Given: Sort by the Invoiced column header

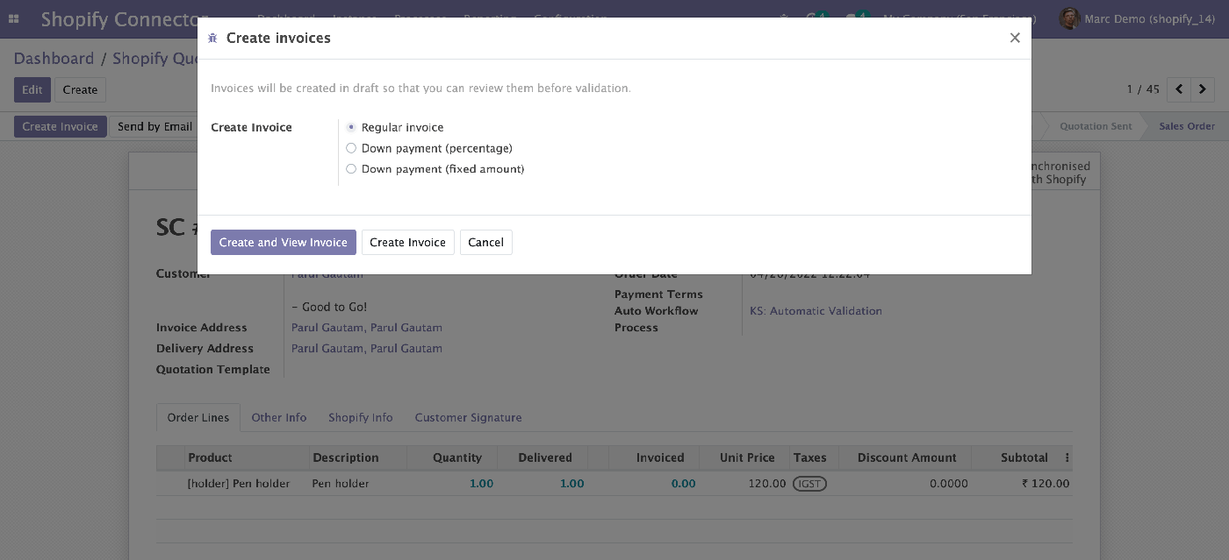Looking at the screenshot, I should (654, 457).
